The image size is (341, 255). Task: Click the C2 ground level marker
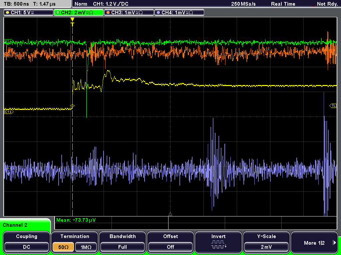8,41
